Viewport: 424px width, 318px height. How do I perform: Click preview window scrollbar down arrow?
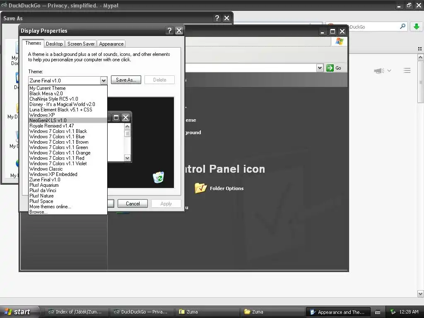[x=128, y=158]
